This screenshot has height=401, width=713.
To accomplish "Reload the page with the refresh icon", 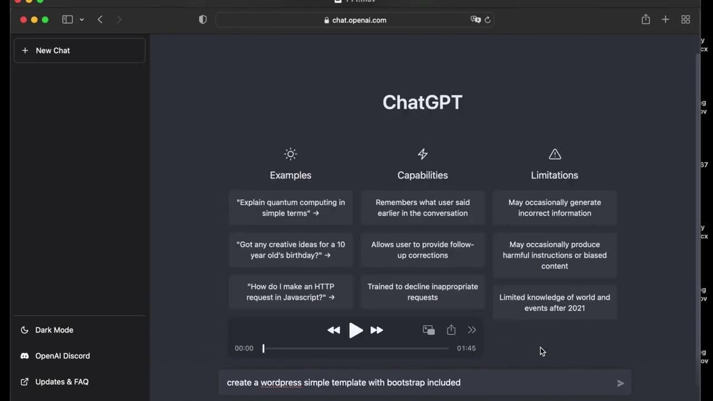I will (x=487, y=20).
